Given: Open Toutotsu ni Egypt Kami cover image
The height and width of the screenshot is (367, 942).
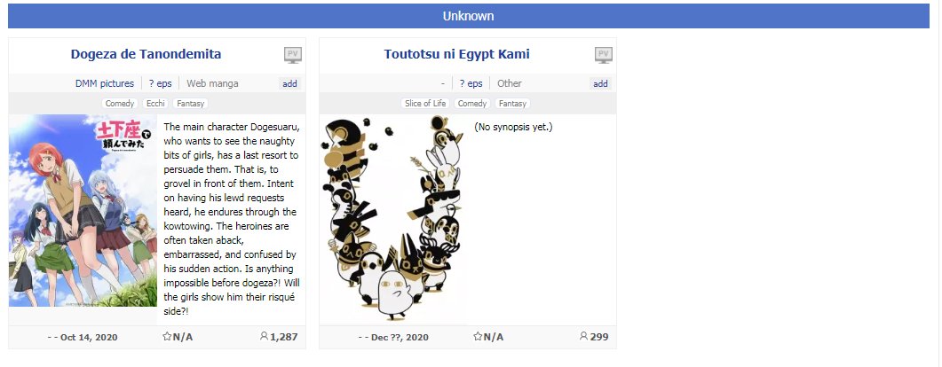Looking at the screenshot, I should pyautogui.click(x=393, y=220).
